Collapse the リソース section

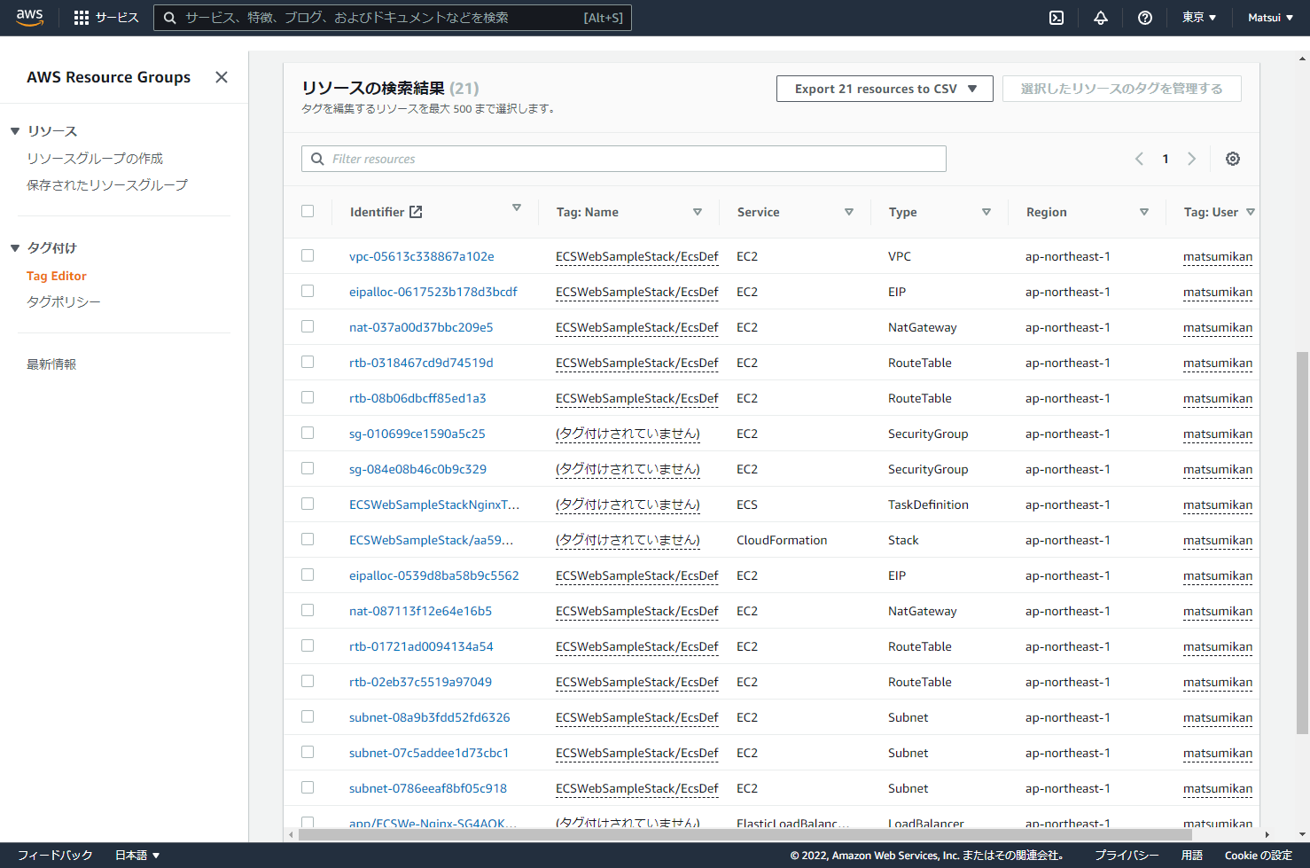click(x=15, y=131)
